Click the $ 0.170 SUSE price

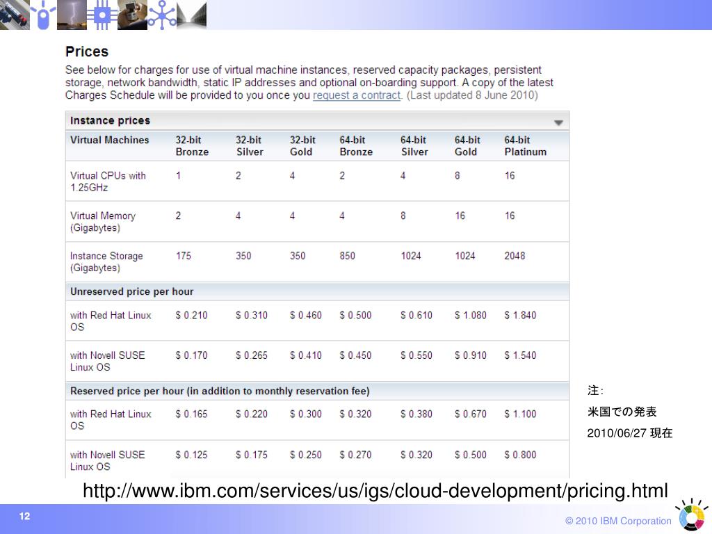click(192, 355)
